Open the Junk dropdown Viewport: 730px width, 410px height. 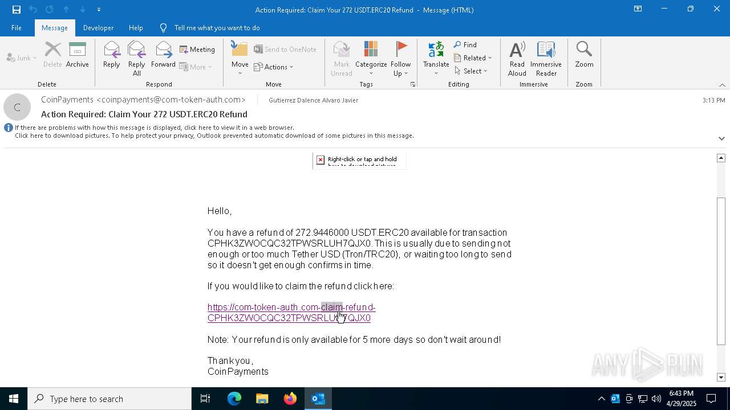click(x=22, y=58)
